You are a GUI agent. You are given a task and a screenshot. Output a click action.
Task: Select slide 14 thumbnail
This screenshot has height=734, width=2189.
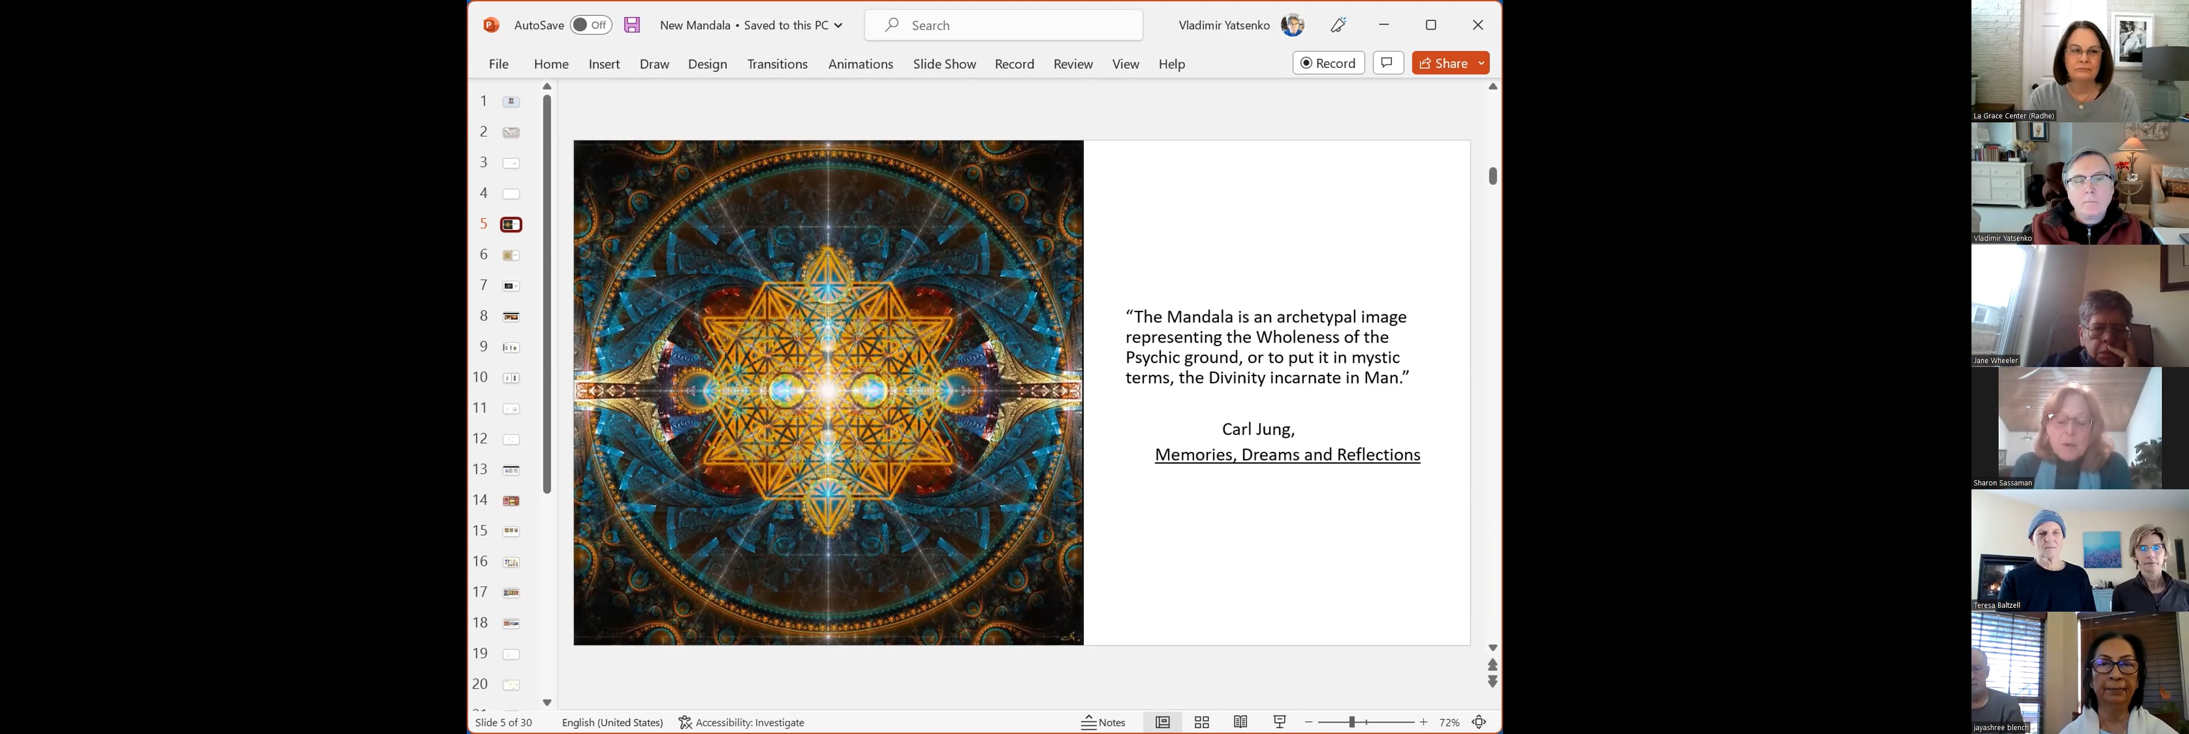[510, 500]
